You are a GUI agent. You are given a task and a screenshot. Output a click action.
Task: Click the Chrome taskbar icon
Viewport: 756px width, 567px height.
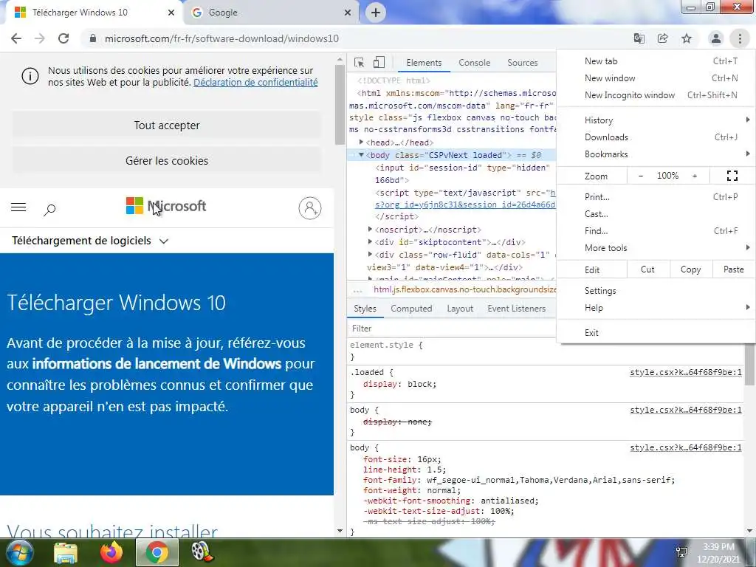pos(157,552)
